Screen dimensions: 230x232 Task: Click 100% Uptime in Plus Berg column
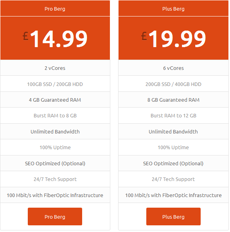coord(173,147)
